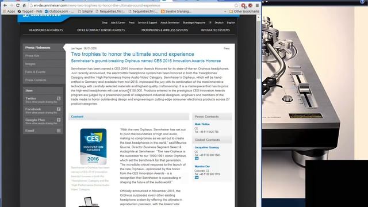Screen dimensions: 368x207
Task: Click the browser Forward arrow
Action: coord(11,5)
